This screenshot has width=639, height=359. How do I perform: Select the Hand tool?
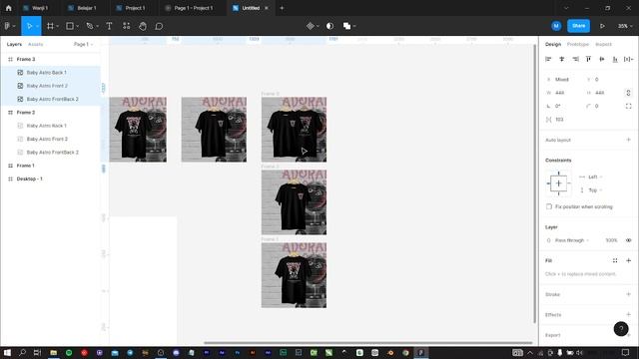point(143,26)
